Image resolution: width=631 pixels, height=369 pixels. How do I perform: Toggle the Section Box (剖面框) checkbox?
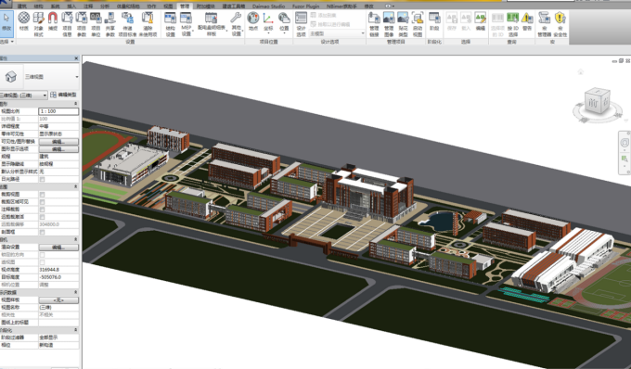(x=43, y=233)
